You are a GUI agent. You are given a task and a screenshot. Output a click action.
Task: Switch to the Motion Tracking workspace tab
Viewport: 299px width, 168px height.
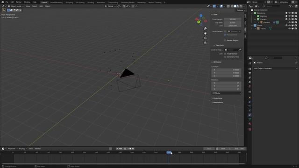155,2
